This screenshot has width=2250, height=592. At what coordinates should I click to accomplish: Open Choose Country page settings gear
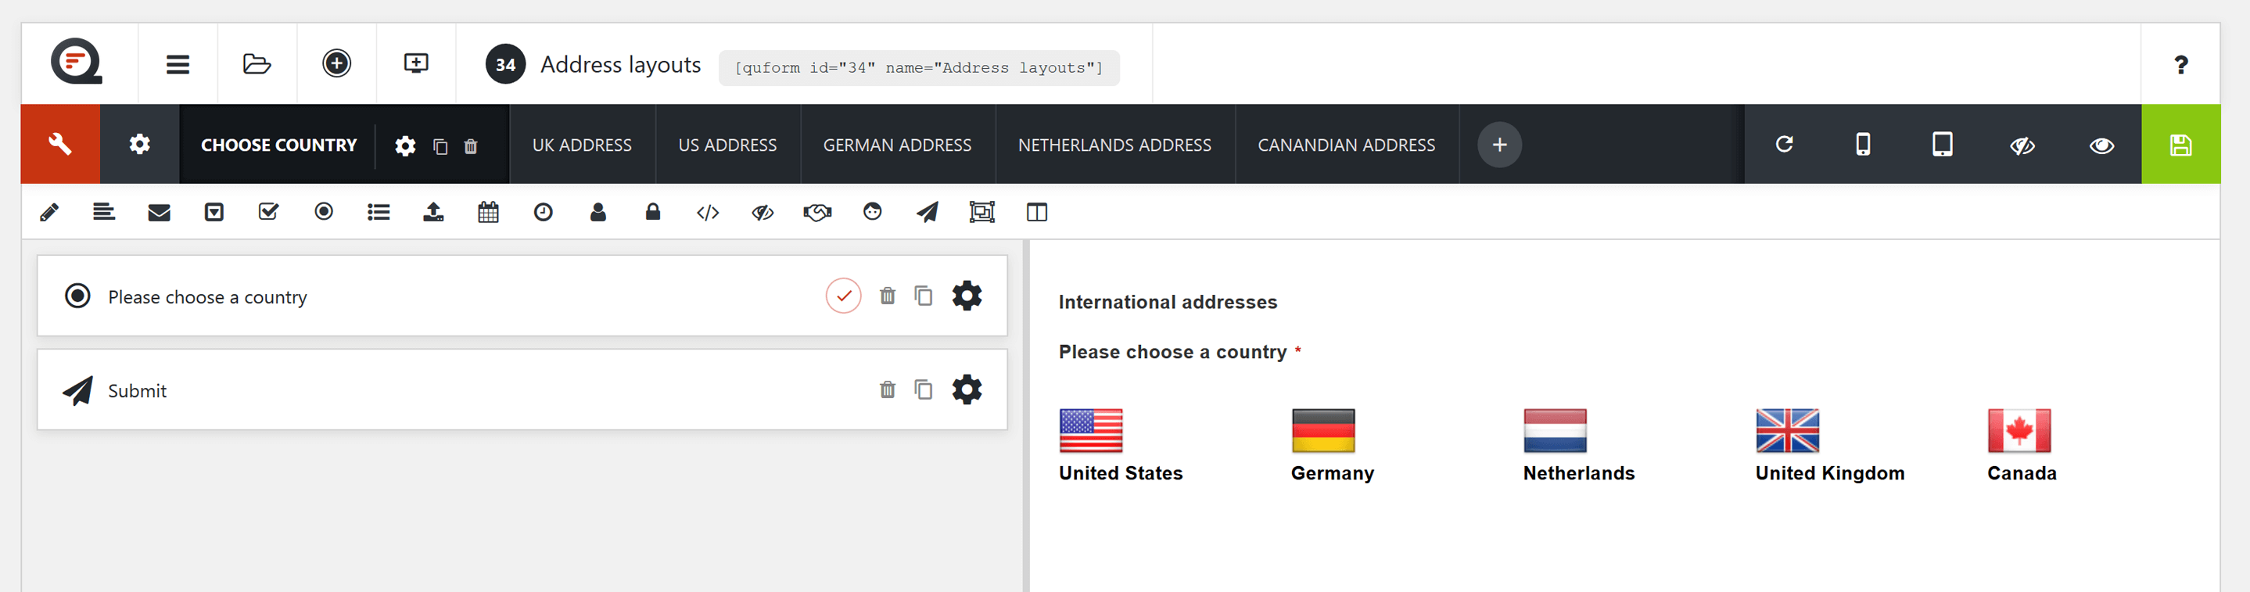(405, 145)
